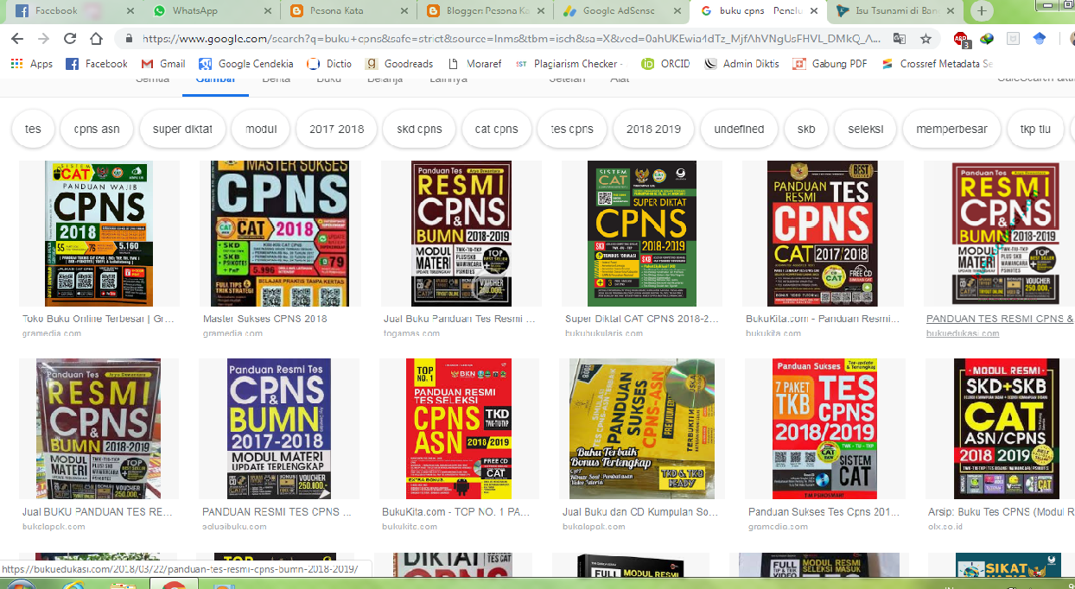Image resolution: width=1075 pixels, height=589 pixels.
Task: Open the 'Master Sukses CPNS 2018' title link
Action: 265,319
